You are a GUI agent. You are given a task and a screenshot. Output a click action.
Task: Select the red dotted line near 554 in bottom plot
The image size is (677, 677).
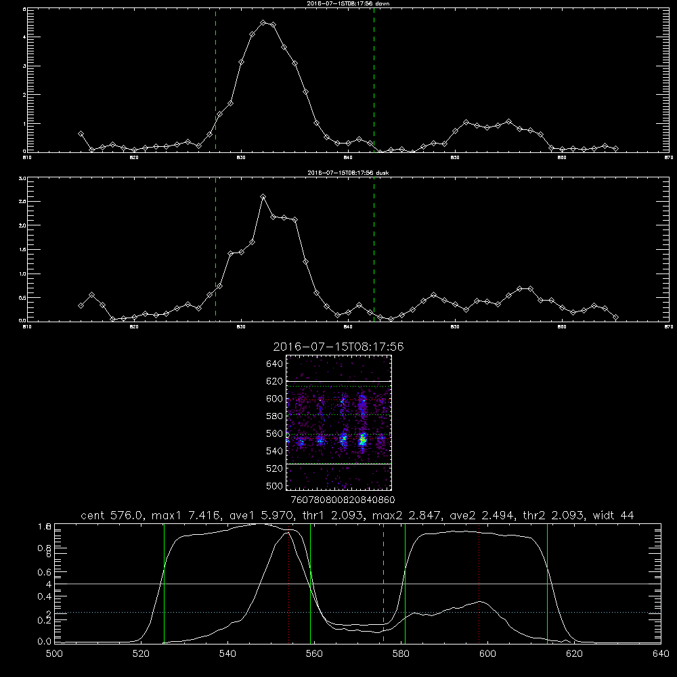coord(288,583)
